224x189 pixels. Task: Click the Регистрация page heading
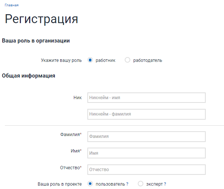(41, 19)
